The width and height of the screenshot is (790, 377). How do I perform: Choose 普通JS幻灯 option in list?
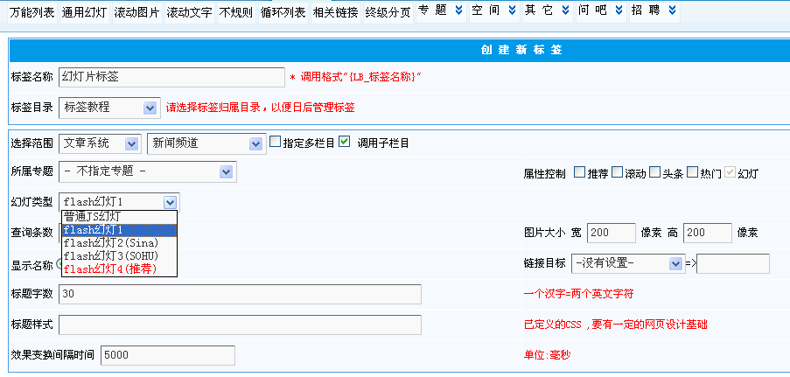(x=92, y=217)
